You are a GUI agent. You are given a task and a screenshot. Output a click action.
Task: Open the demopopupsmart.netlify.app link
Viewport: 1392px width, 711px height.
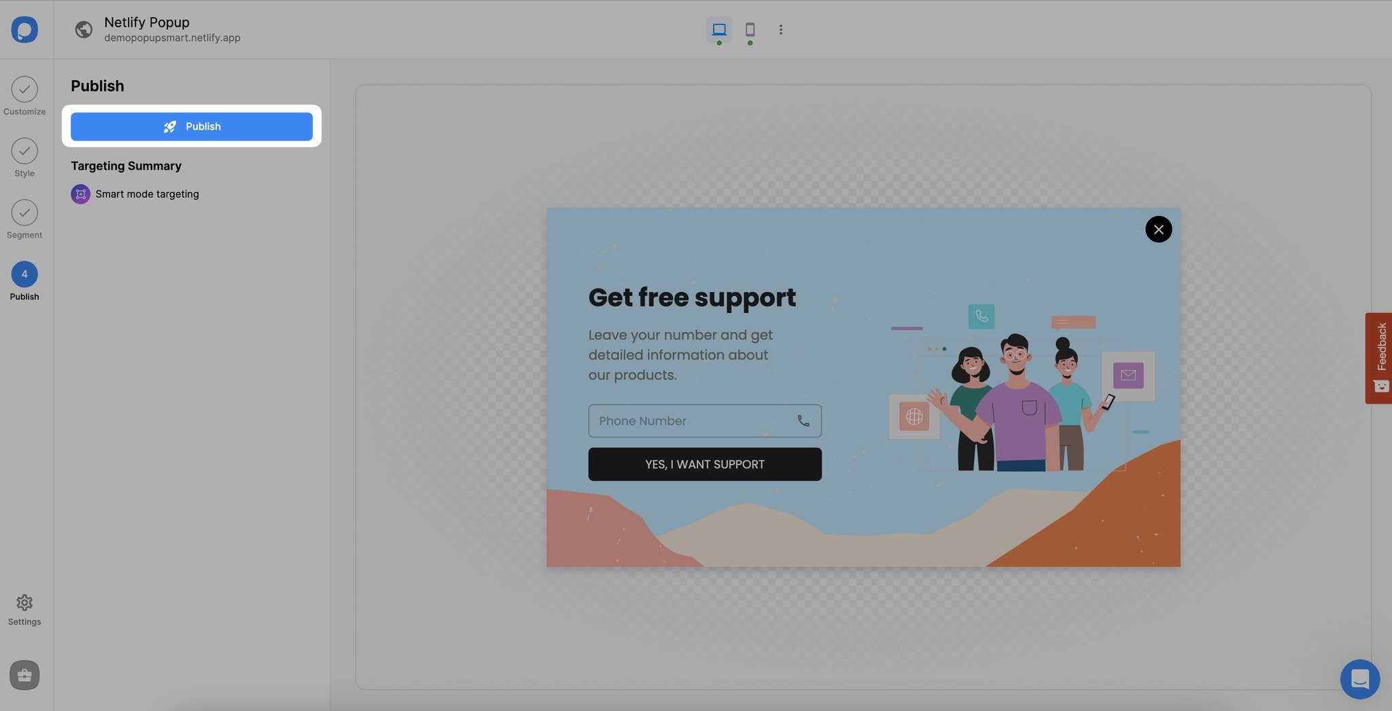pyautogui.click(x=172, y=38)
